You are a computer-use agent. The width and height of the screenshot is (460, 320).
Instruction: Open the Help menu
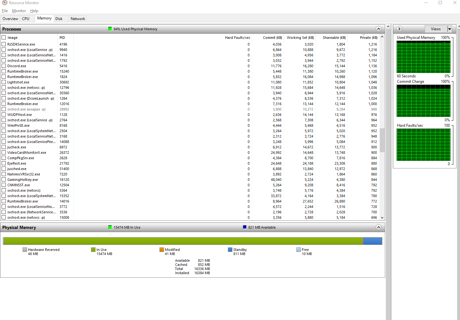(34, 11)
